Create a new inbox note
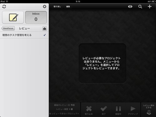 tap(13, 17)
